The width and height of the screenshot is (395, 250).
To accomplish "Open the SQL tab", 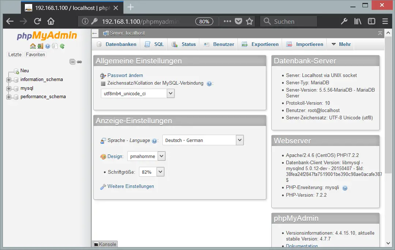I will click(154, 44).
